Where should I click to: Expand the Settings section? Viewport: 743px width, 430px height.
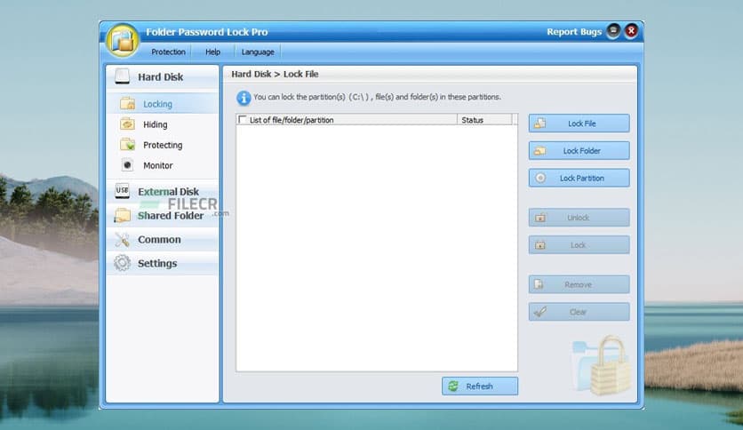click(162, 263)
